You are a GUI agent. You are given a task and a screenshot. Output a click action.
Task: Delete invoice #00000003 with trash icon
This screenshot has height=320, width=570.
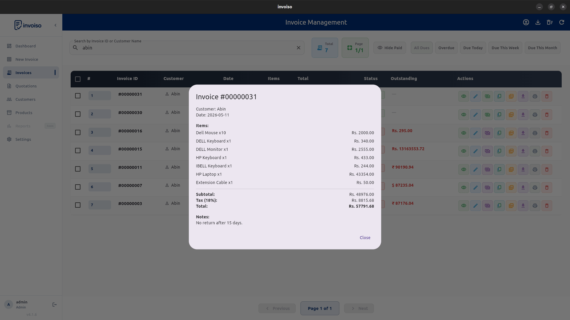(x=547, y=206)
